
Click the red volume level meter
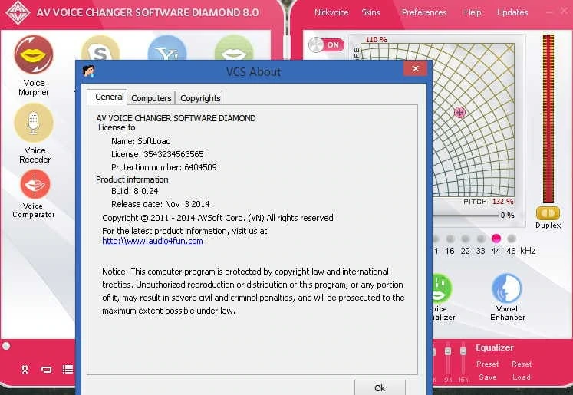click(548, 119)
